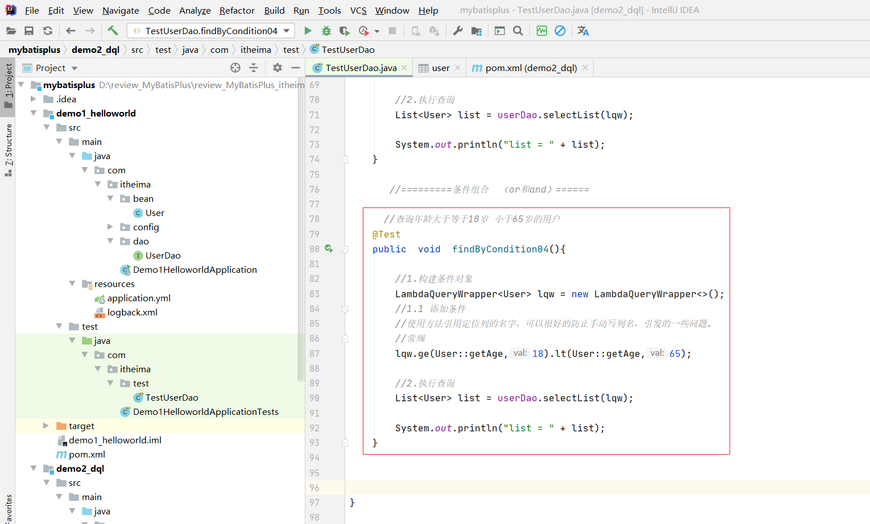Select application.yml in the project tree
Screen dimensions: 870x524
click(139, 298)
